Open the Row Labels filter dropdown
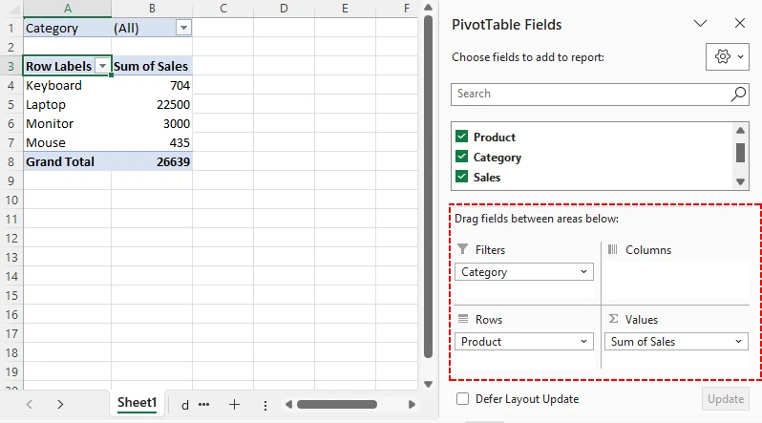This screenshot has width=762, height=423. (x=102, y=66)
